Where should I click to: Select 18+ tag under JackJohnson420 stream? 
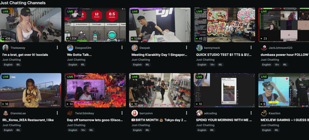pyautogui.click(x=277, y=65)
